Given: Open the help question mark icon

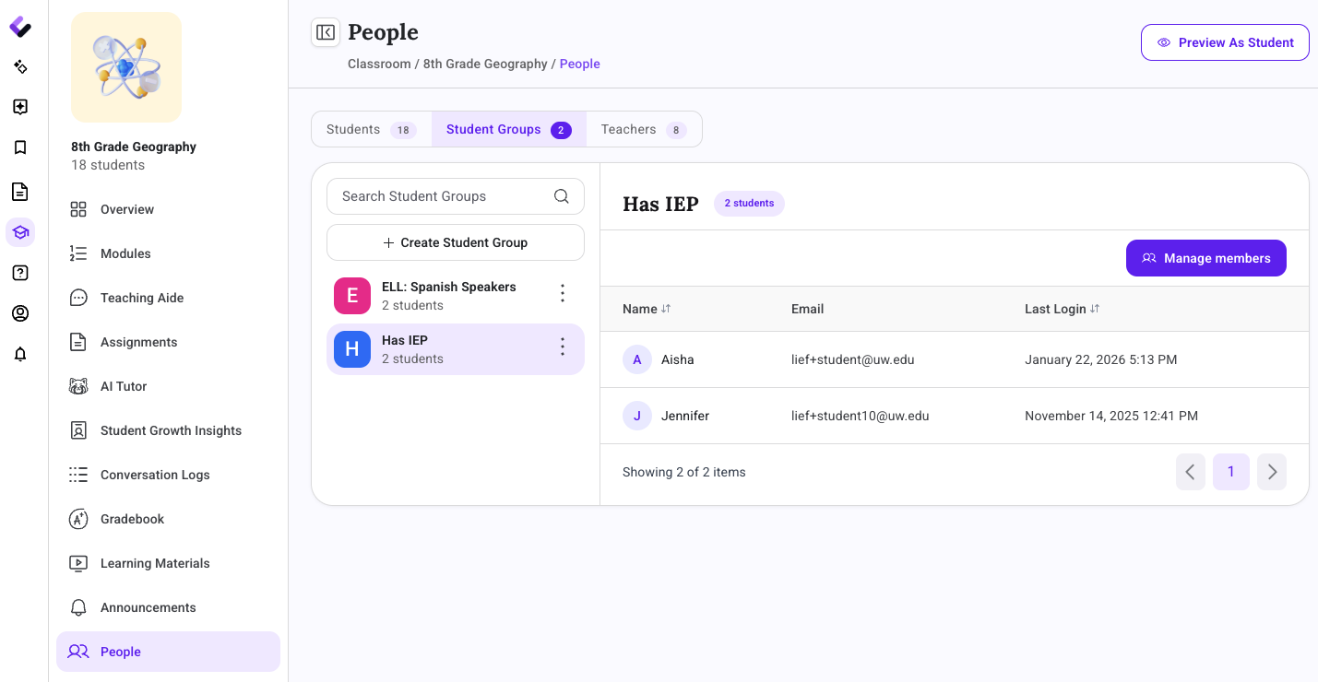Looking at the screenshot, I should click(20, 273).
